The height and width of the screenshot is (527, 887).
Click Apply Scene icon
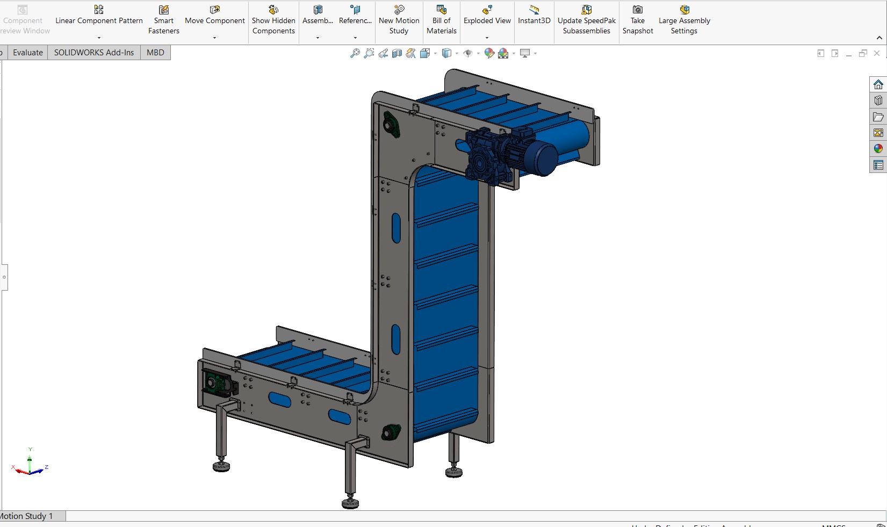[503, 53]
